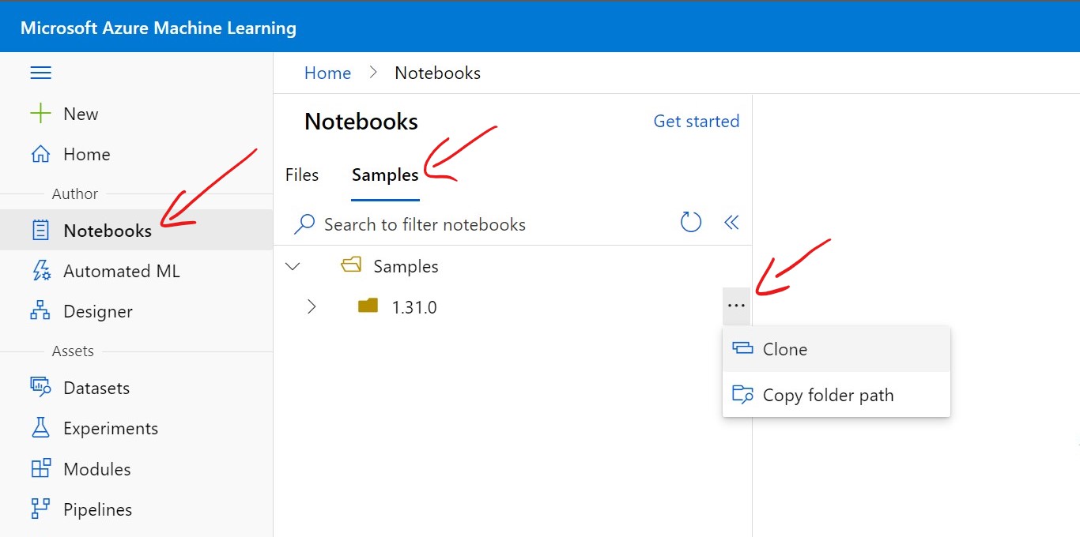Open the Designer section
Viewport: 1080px width, 537px height.
(x=97, y=312)
